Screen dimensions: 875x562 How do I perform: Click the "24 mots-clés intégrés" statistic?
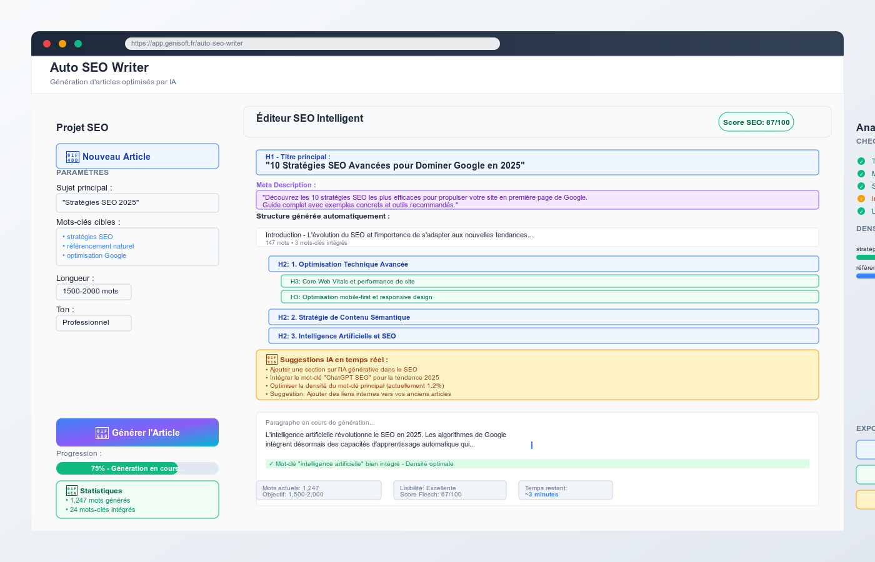tap(101, 510)
